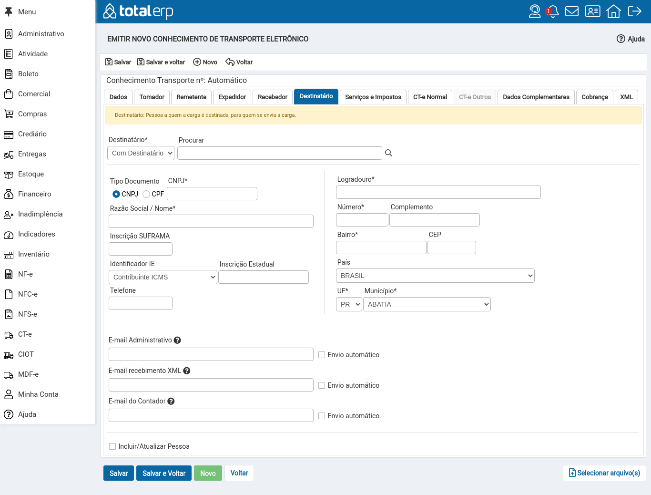This screenshot has height=495, width=651.
Task: Click blue Salvar button at bottom
Action: tap(119, 473)
